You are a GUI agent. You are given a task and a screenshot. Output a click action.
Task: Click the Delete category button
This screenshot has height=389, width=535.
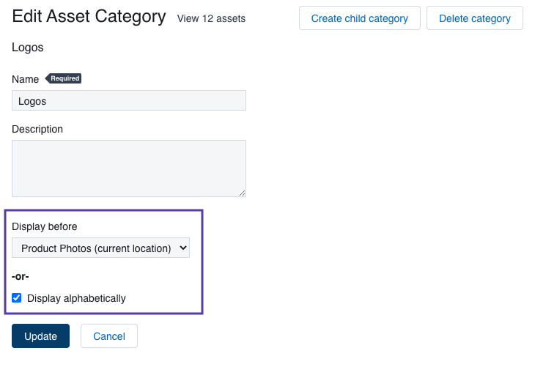click(475, 18)
